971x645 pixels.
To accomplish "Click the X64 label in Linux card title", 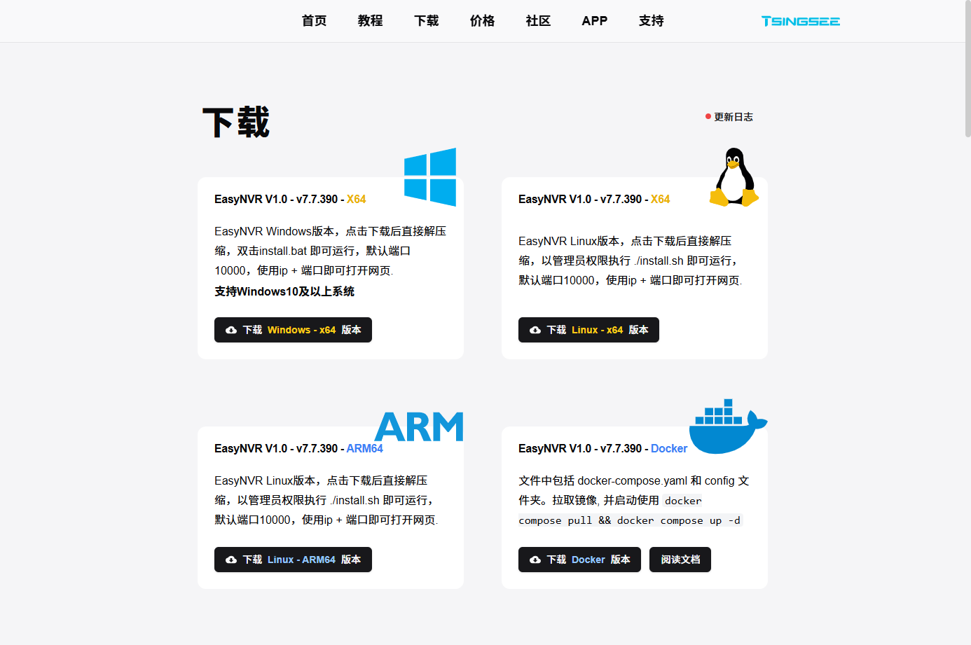I will 661,199.
